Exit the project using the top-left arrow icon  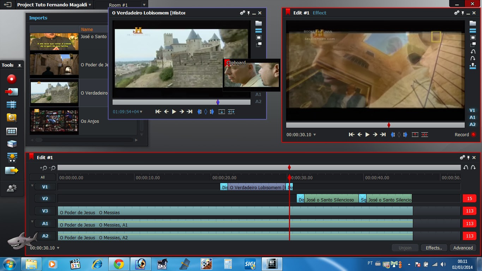tap(8, 5)
